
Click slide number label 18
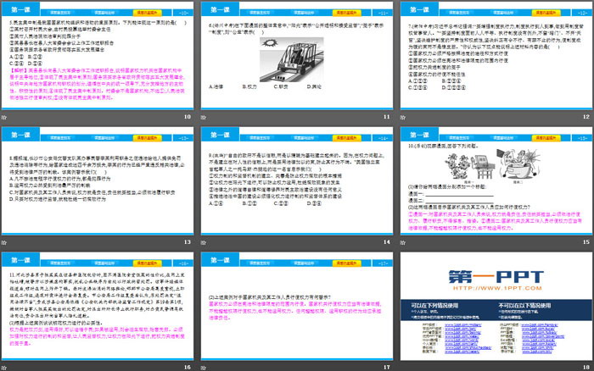coord(586,368)
